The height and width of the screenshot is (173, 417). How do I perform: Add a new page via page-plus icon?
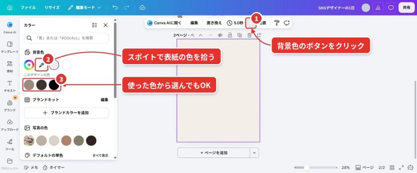pos(259,35)
